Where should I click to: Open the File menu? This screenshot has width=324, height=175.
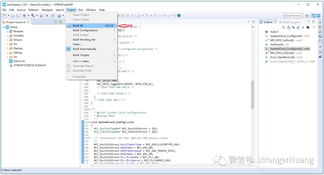pyautogui.click(x=4, y=10)
